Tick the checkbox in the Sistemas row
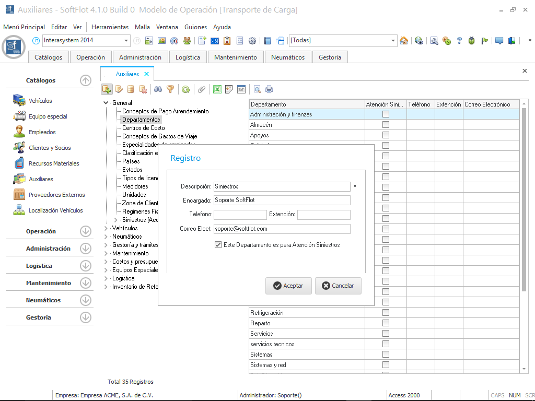The height and width of the screenshot is (401, 535). [386, 355]
